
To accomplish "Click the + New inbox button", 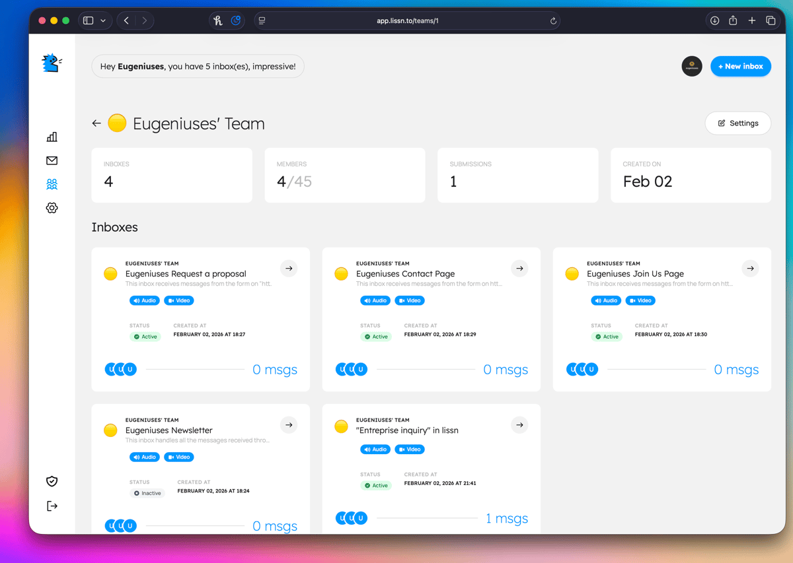I will (741, 66).
